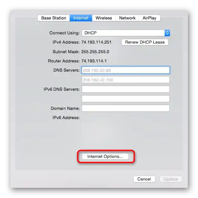Screen dimensions: 198x198
Task: Go to the Network tab
Action: point(127,18)
